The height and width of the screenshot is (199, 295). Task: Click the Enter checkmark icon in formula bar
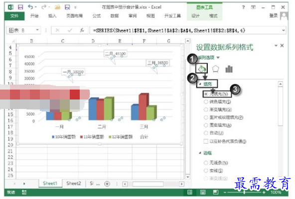pos(70,30)
